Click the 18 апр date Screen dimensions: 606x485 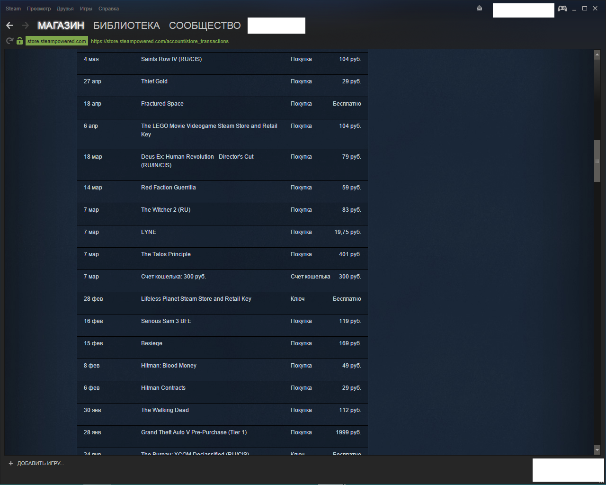pos(92,104)
